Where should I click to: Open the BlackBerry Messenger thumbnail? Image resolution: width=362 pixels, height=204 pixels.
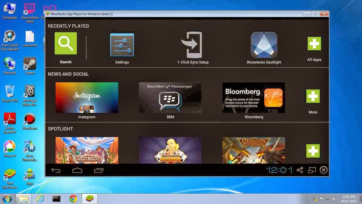pyautogui.click(x=170, y=97)
